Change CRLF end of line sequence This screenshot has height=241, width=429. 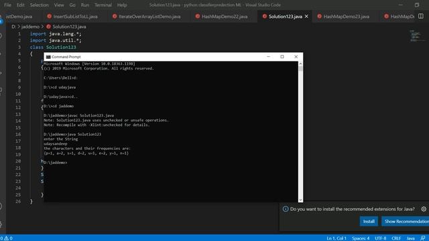click(x=396, y=238)
